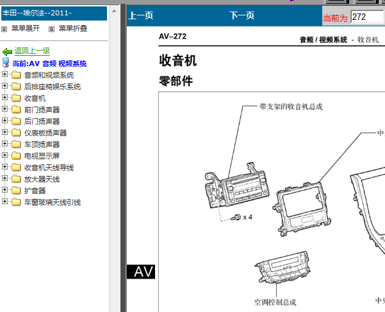The height and width of the screenshot is (312, 385).
Task: Open the 收音机天线导线 tree item
Action: tap(49, 168)
